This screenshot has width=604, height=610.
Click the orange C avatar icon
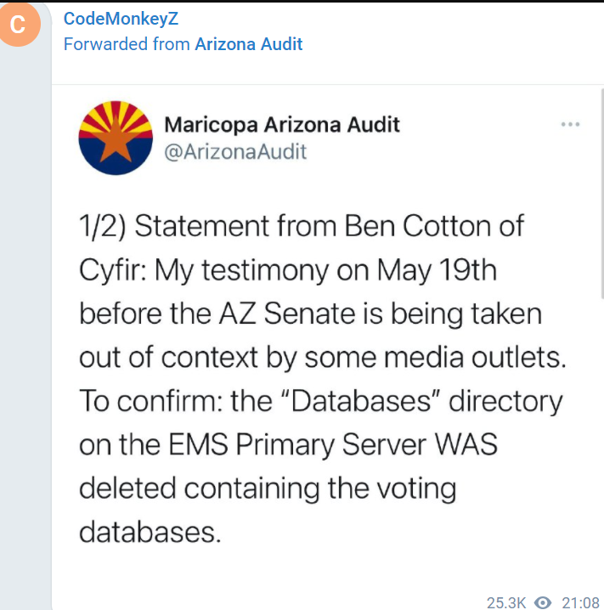19,25
